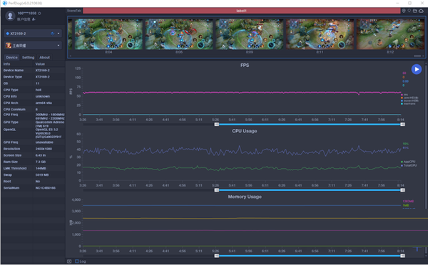Click the thumbnail strip left scroll arrow

pyautogui.click(x=70, y=56)
